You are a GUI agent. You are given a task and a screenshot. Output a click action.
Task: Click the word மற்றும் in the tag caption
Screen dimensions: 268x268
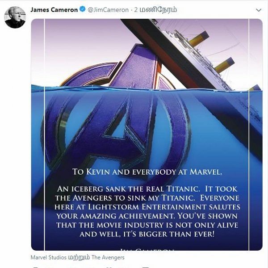(x=79, y=258)
